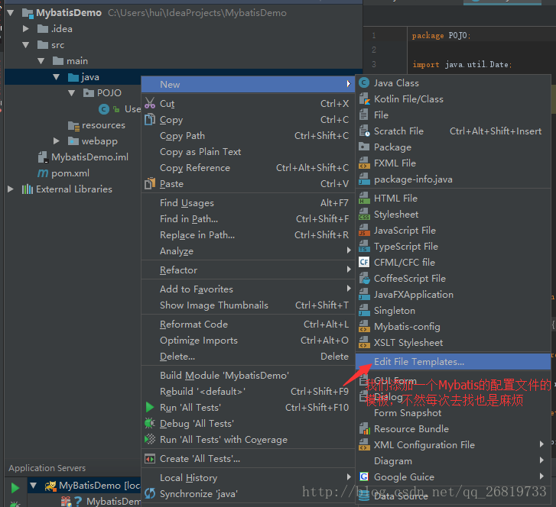Expand External Libraries node

10,189
